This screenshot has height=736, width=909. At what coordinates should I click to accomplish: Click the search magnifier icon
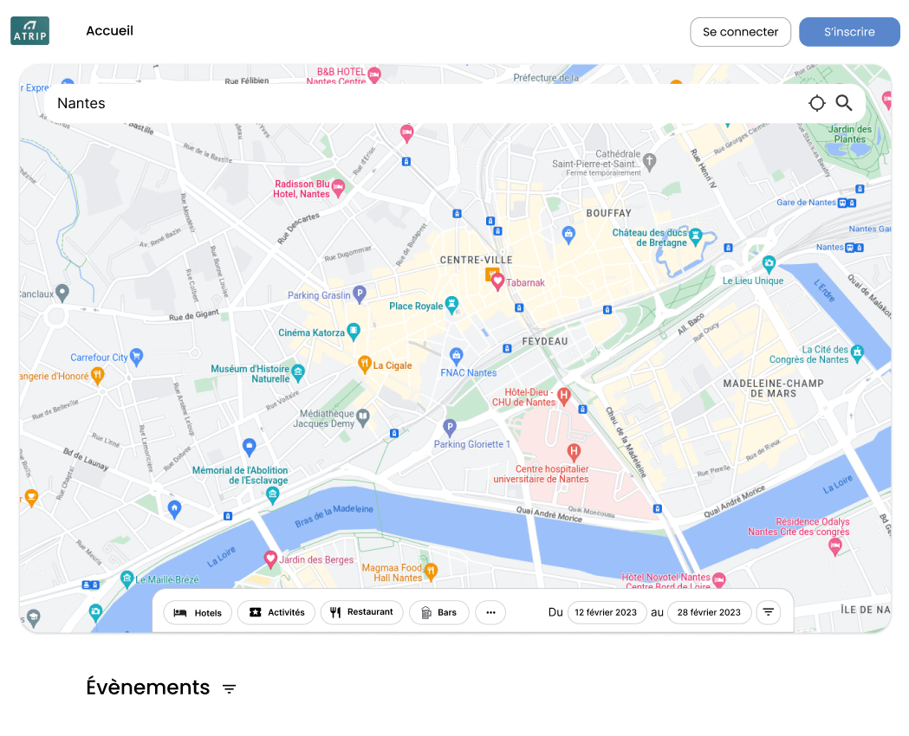(x=843, y=103)
